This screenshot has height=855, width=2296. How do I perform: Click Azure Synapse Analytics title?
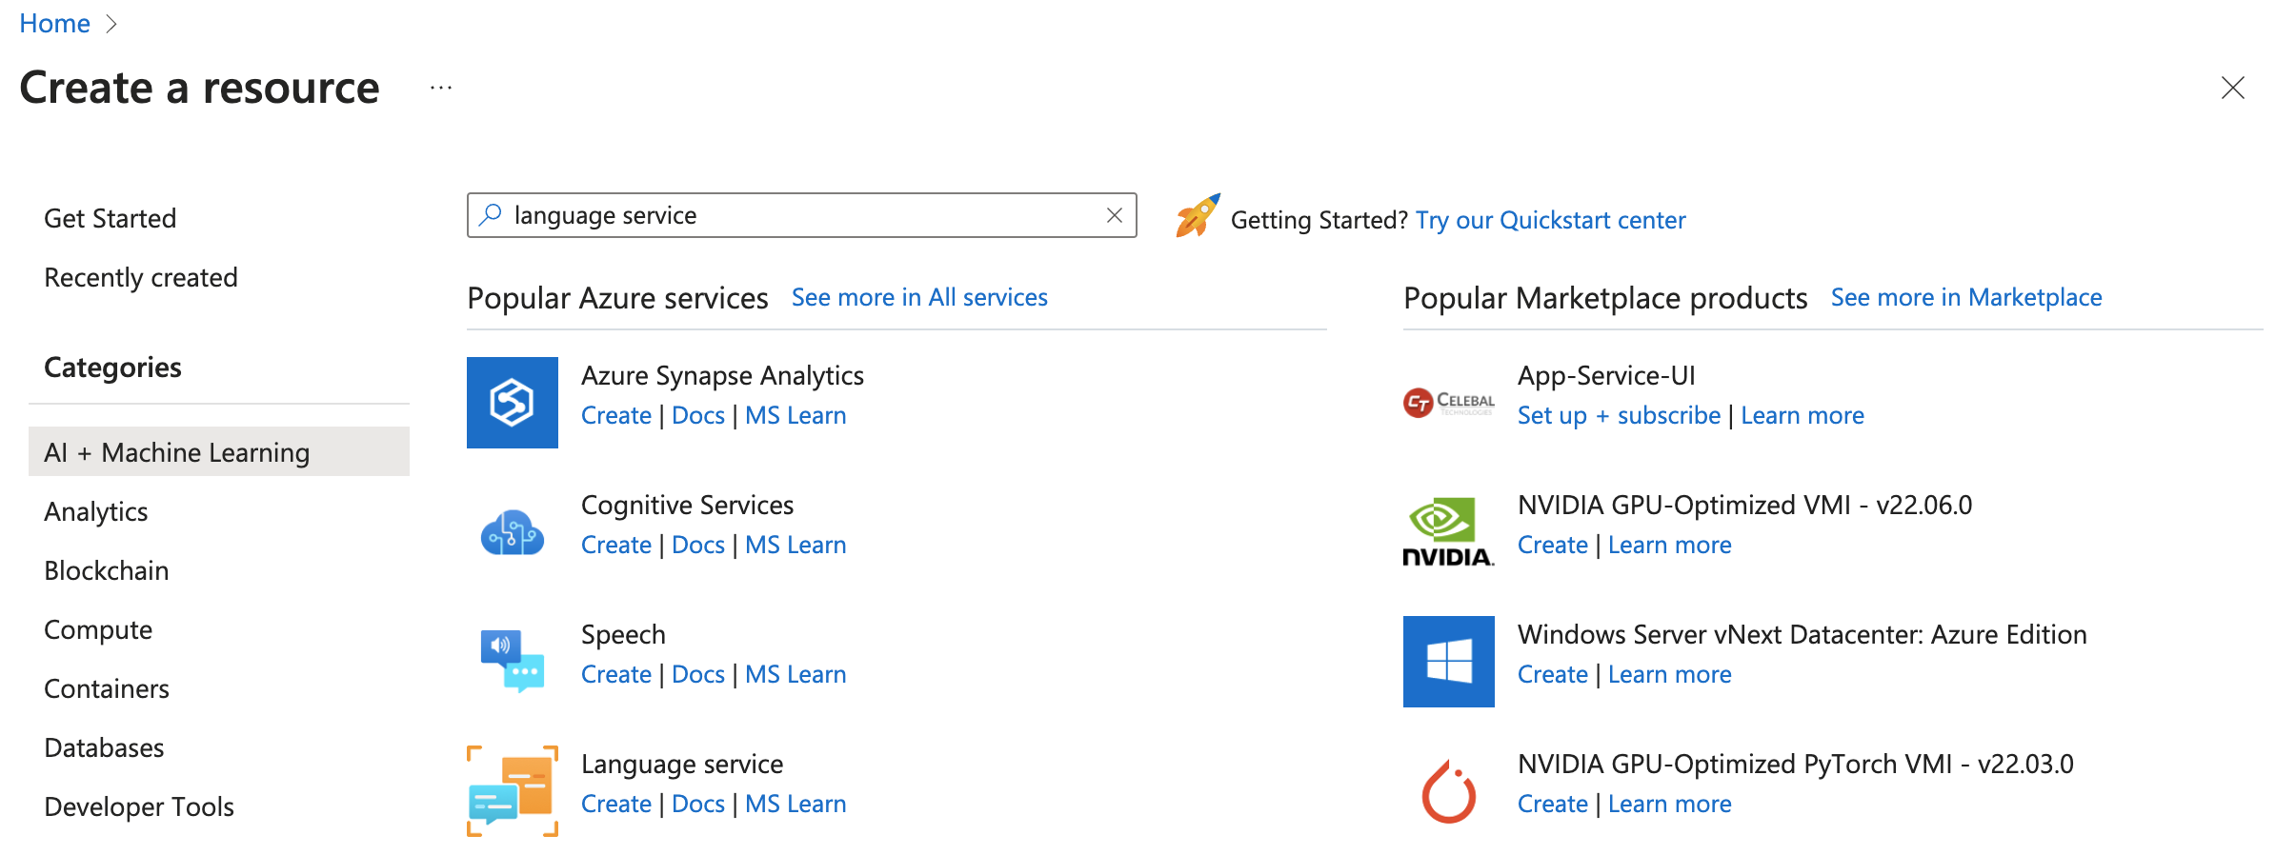(x=722, y=375)
